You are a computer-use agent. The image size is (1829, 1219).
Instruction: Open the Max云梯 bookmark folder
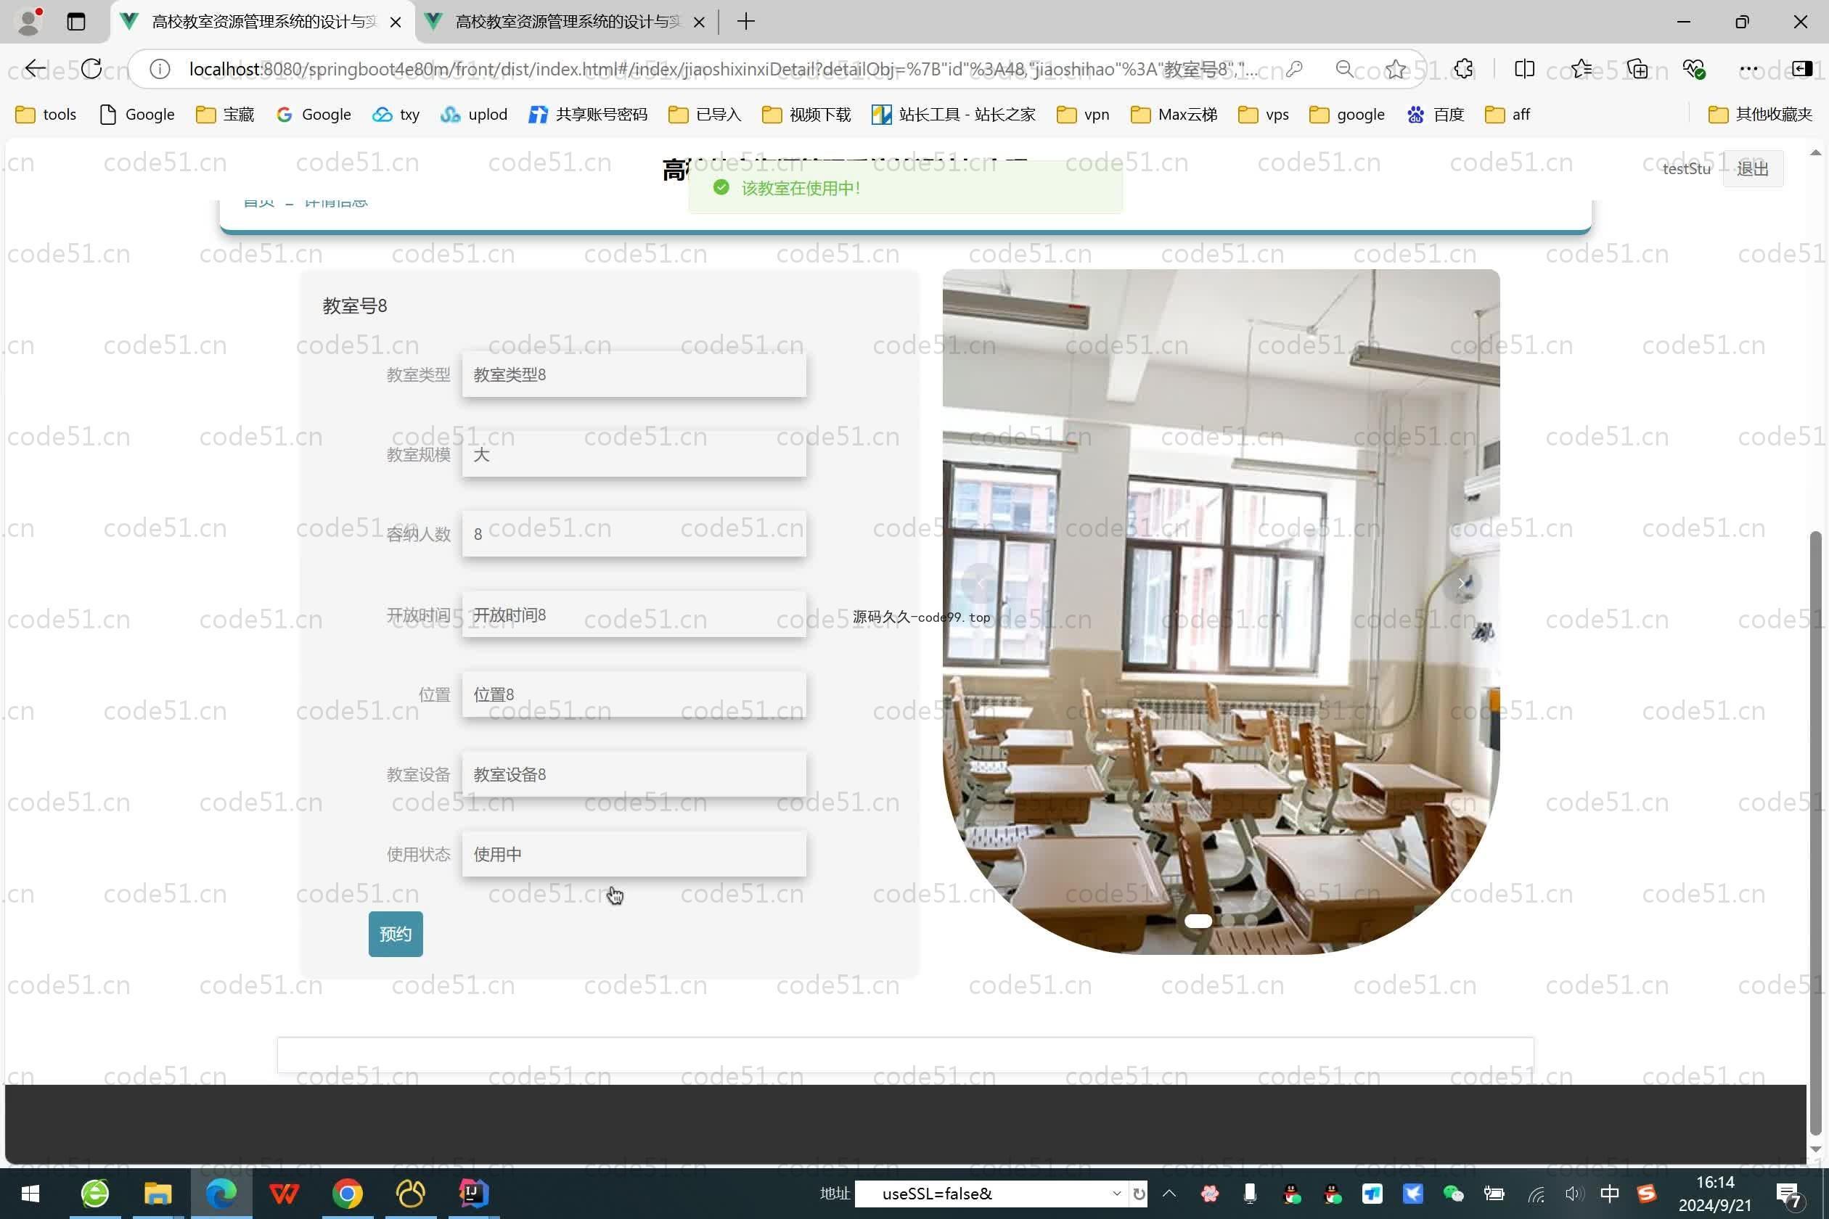tap(1174, 115)
